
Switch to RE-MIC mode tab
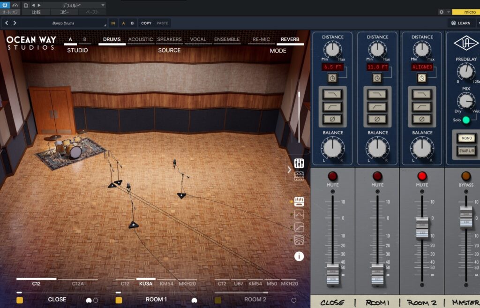tap(261, 40)
